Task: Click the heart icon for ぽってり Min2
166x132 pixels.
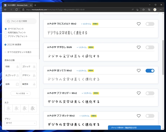Action: (x=139, y=71)
